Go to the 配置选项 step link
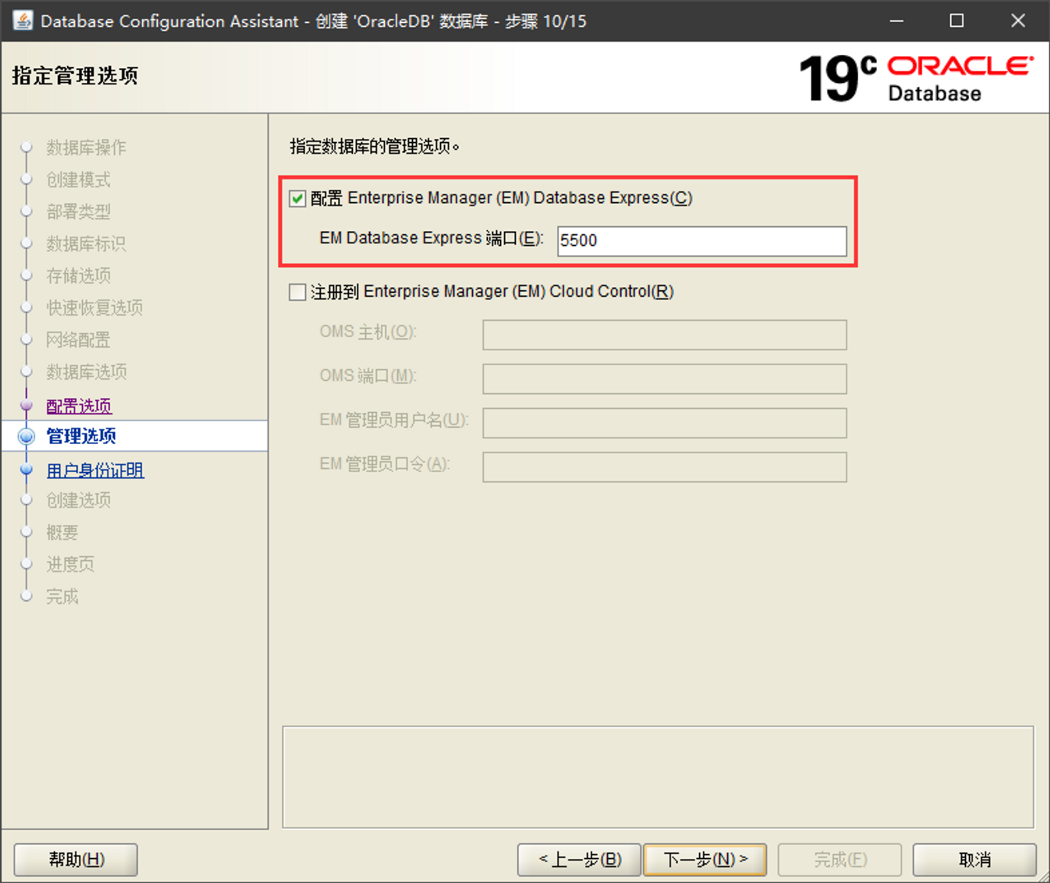This screenshot has width=1050, height=883. click(x=79, y=406)
